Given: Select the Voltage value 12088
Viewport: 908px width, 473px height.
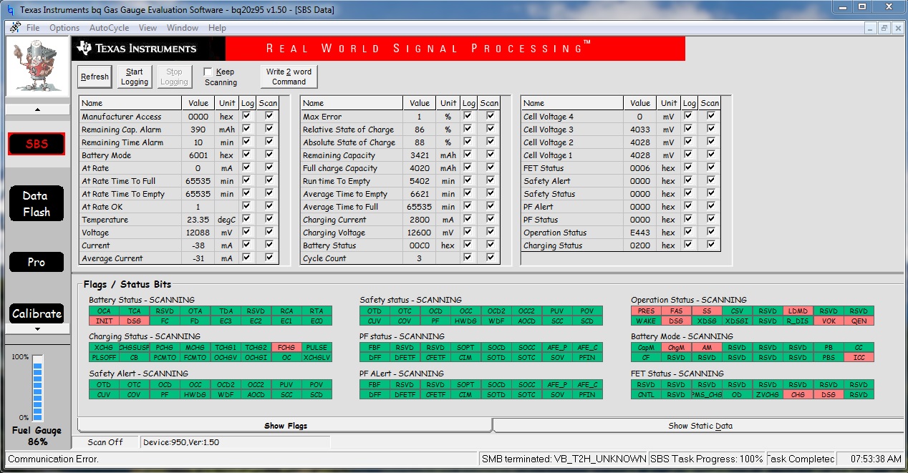Looking at the screenshot, I should tap(198, 232).
